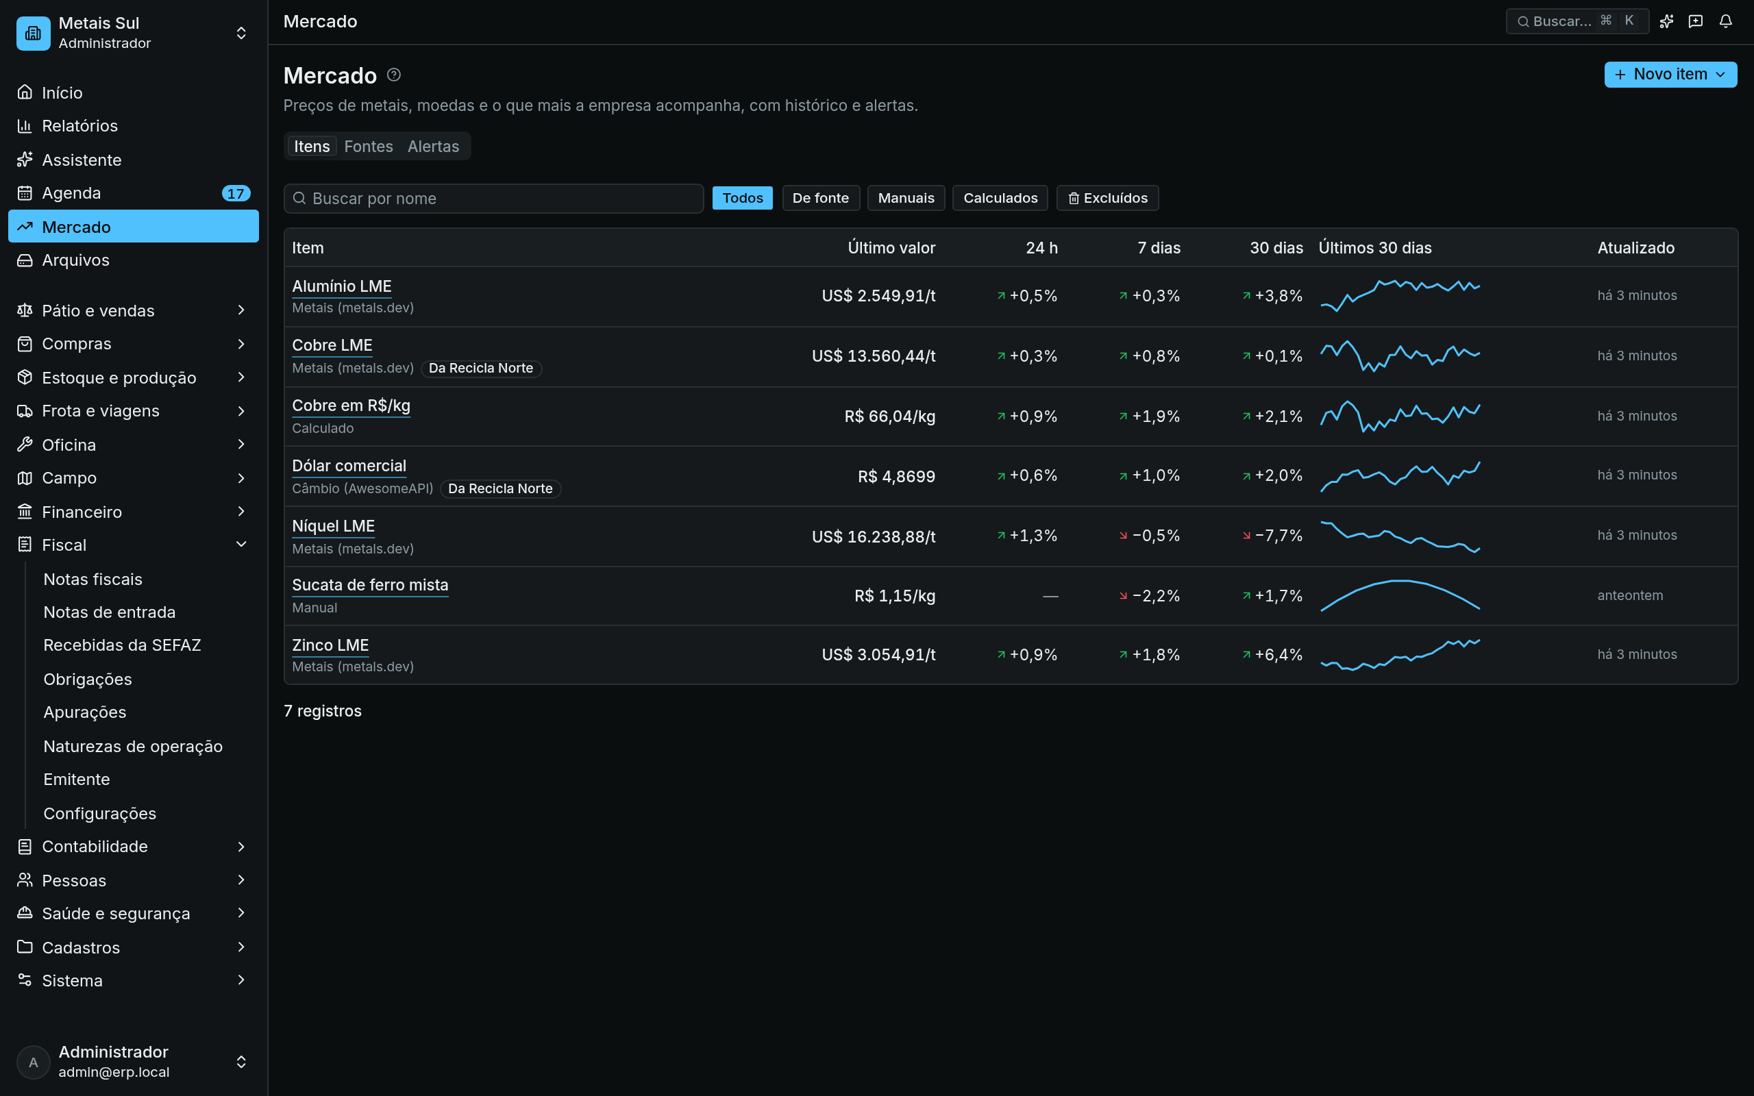Screen dimensions: 1754x1096
Task: Open the feedback message icon in top bar
Action: [1695, 21]
